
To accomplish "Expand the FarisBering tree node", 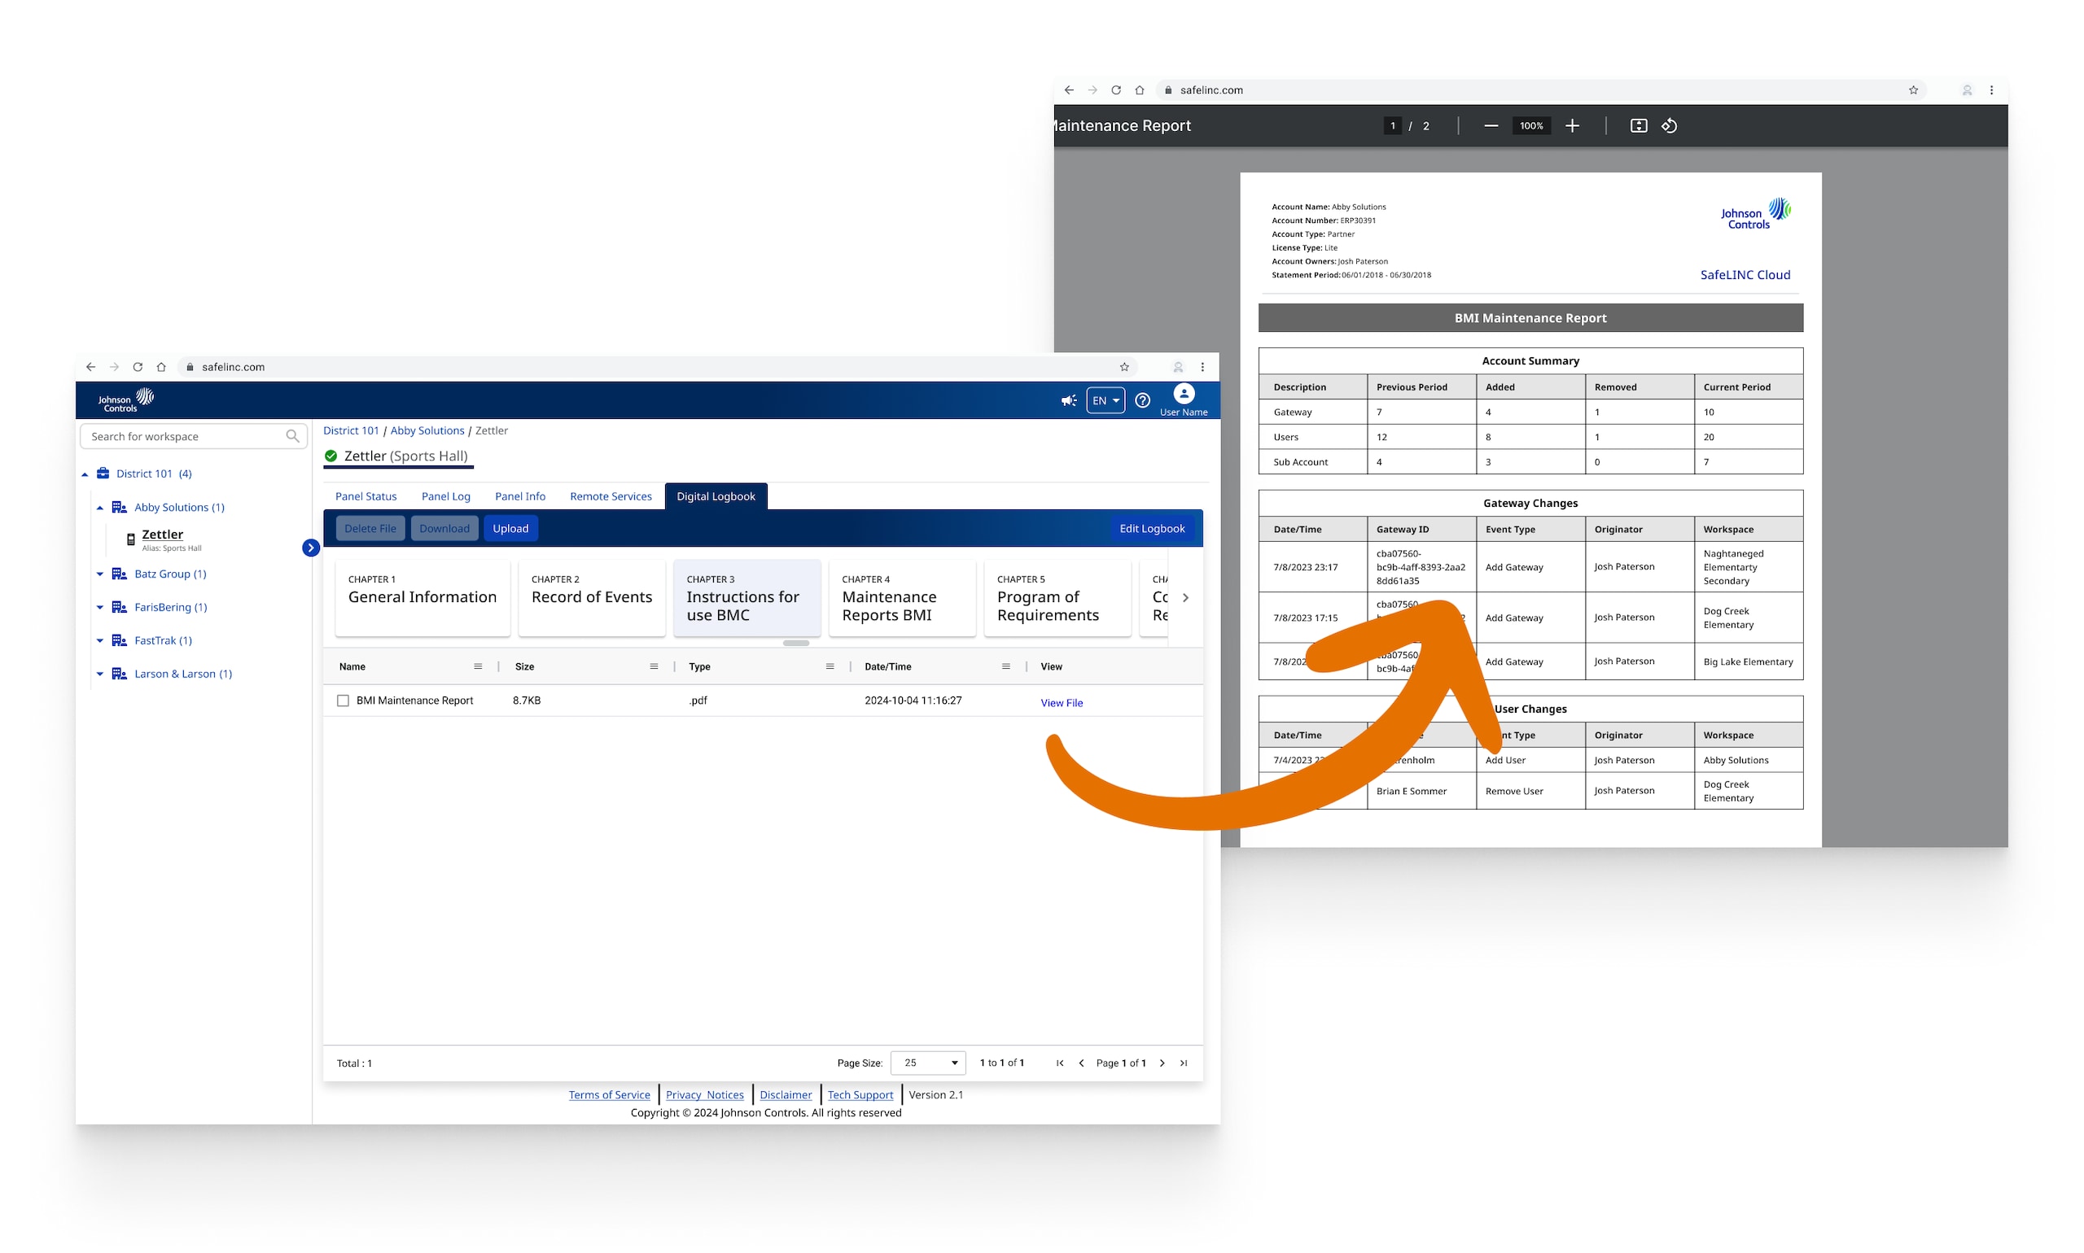I will (99, 607).
